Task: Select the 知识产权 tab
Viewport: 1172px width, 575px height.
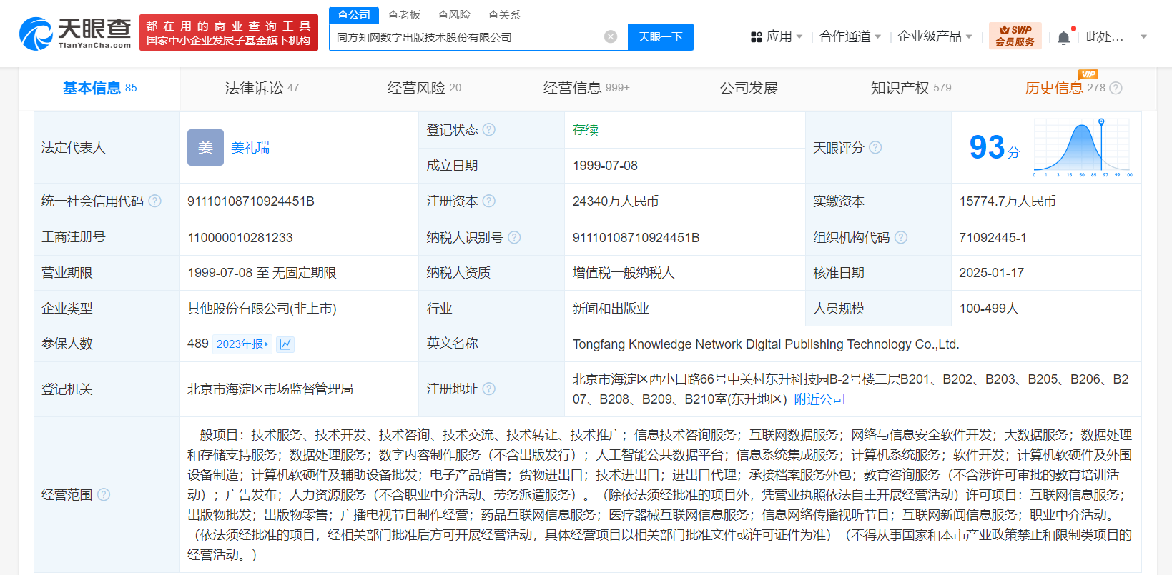Action: [911, 88]
